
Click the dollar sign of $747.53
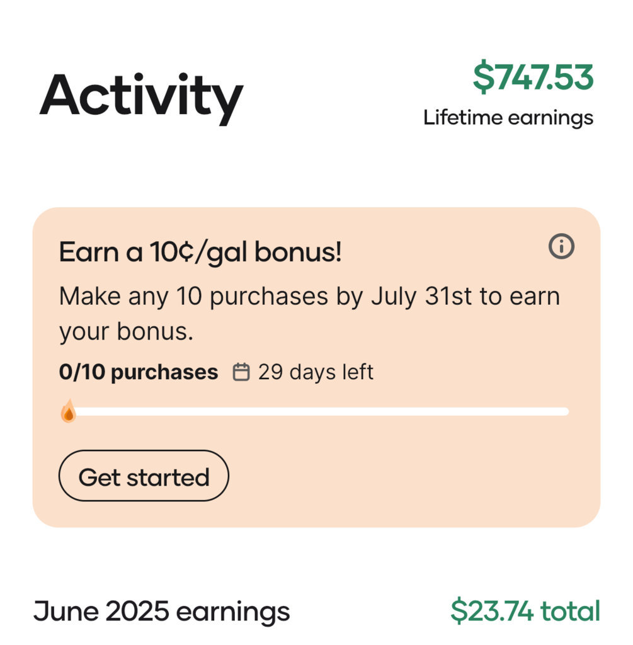coord(483,77)
